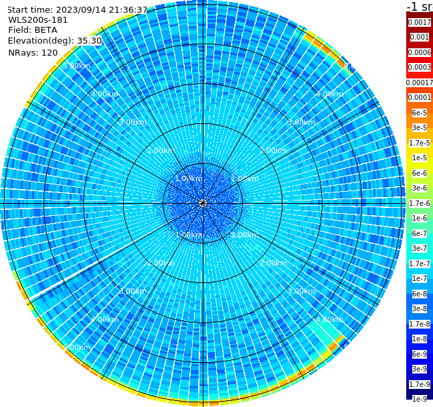The width and height of the screenshot is (433, 407).
Task: Click the 1e-9 colorbar label
Action: click(420, 399)
